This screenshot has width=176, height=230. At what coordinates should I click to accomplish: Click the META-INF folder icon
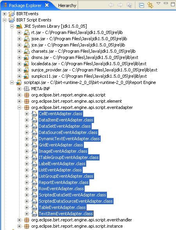(27, 89)
